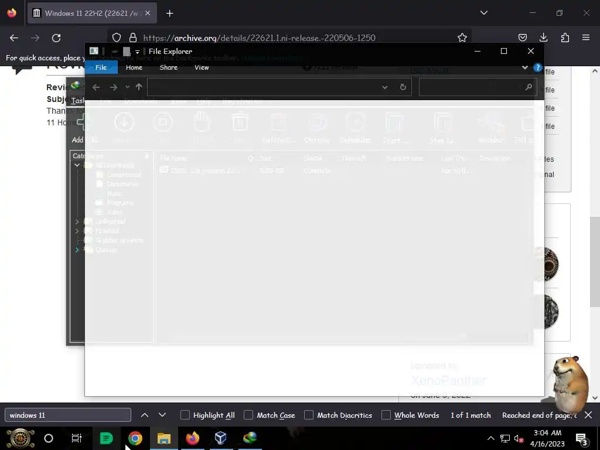
Task: Open Customize Quick Access Toolbar dropdown
Action: pos(137,52)
